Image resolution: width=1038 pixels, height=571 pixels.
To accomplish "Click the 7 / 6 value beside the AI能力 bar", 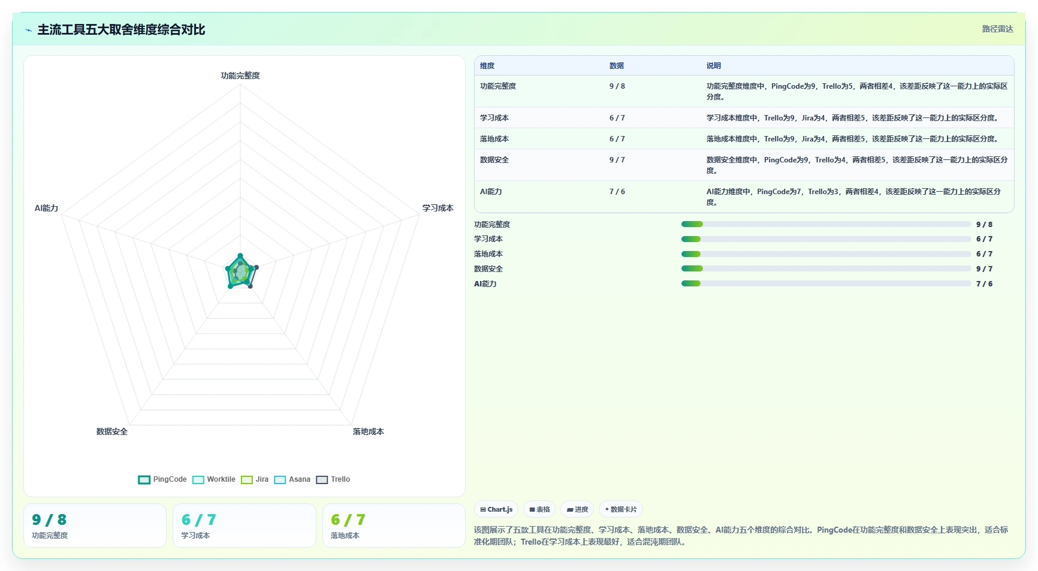I will pos(984,284).
